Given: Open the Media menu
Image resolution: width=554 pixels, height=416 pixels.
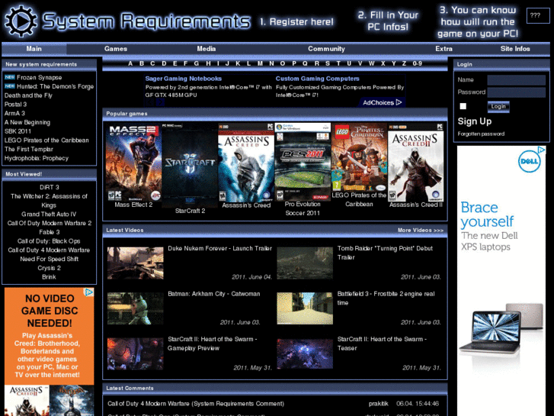Looking at the screenshot, I should 207,49.
